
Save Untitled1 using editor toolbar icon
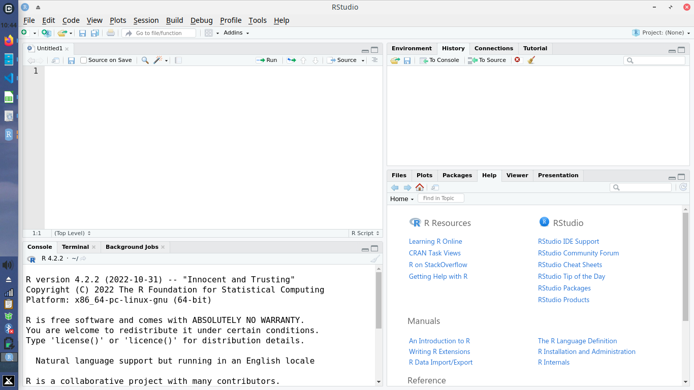pyautogui.click(x=71, y=60)
